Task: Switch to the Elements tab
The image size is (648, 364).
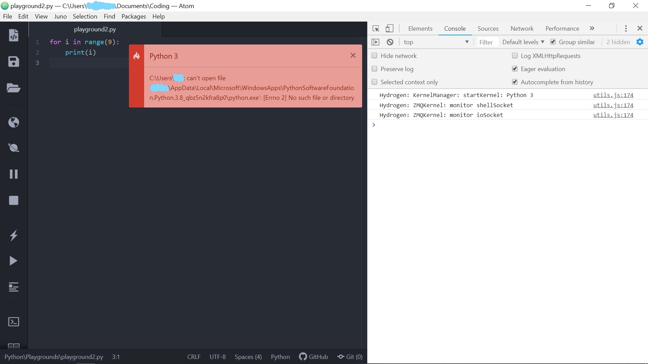Action: 420,29
